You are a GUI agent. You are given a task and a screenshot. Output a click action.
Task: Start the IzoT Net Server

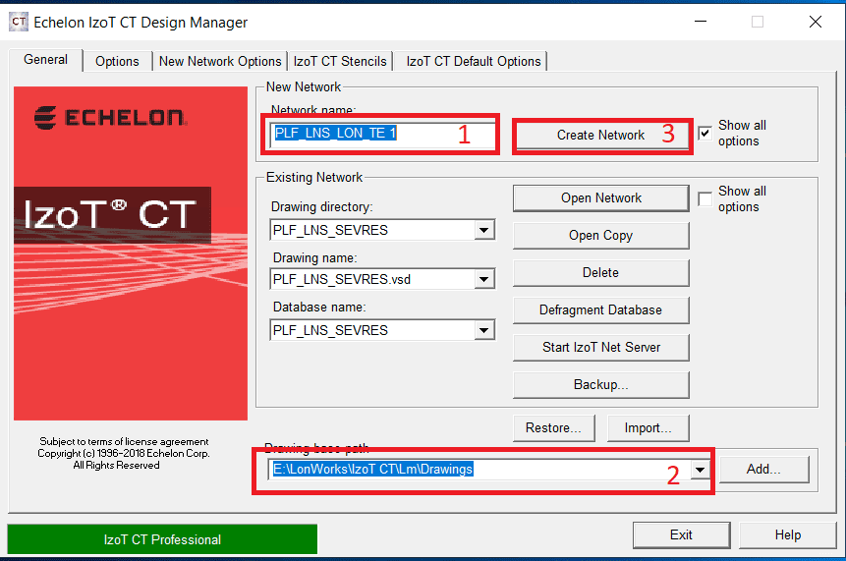coord(600,347)
